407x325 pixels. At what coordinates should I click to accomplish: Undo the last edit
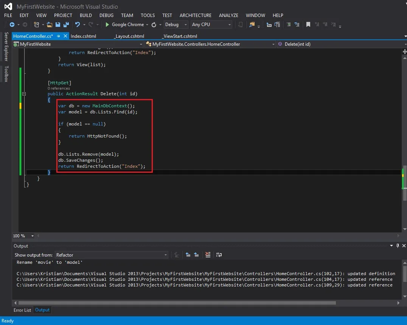(x=77, y=25)
